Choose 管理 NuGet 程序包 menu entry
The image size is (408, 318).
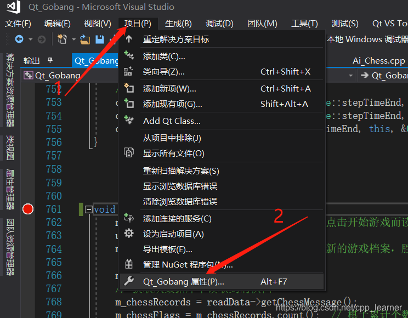click(221, 265)
